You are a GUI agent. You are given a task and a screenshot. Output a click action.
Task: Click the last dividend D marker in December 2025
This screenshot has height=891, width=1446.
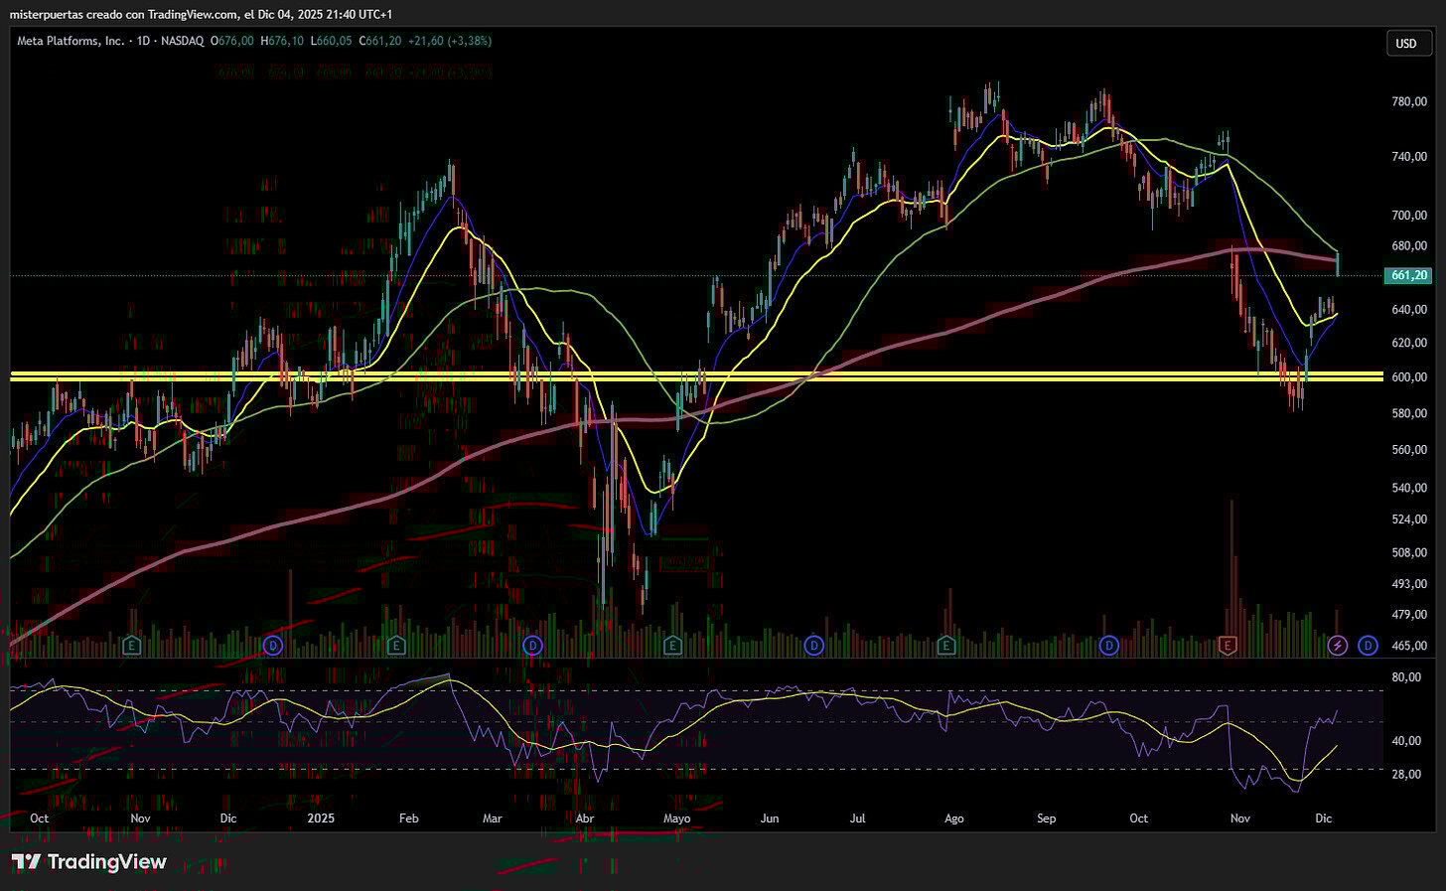(x=1368, y=646)
